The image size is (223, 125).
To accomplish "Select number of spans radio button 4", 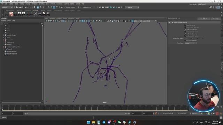I will [203, 38].
